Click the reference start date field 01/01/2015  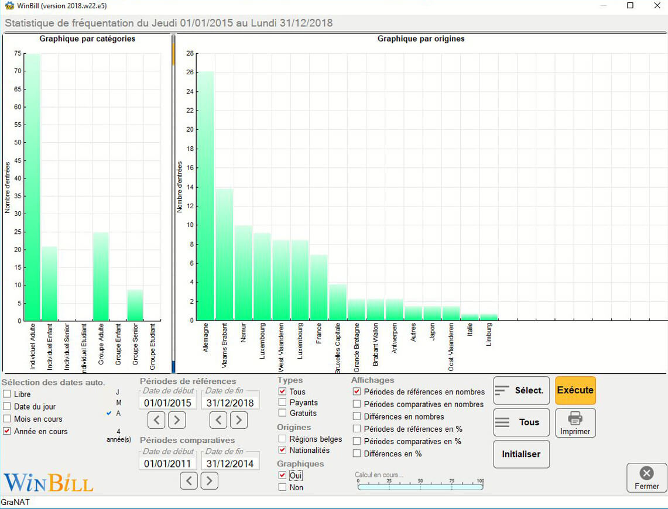coord(167,403)
